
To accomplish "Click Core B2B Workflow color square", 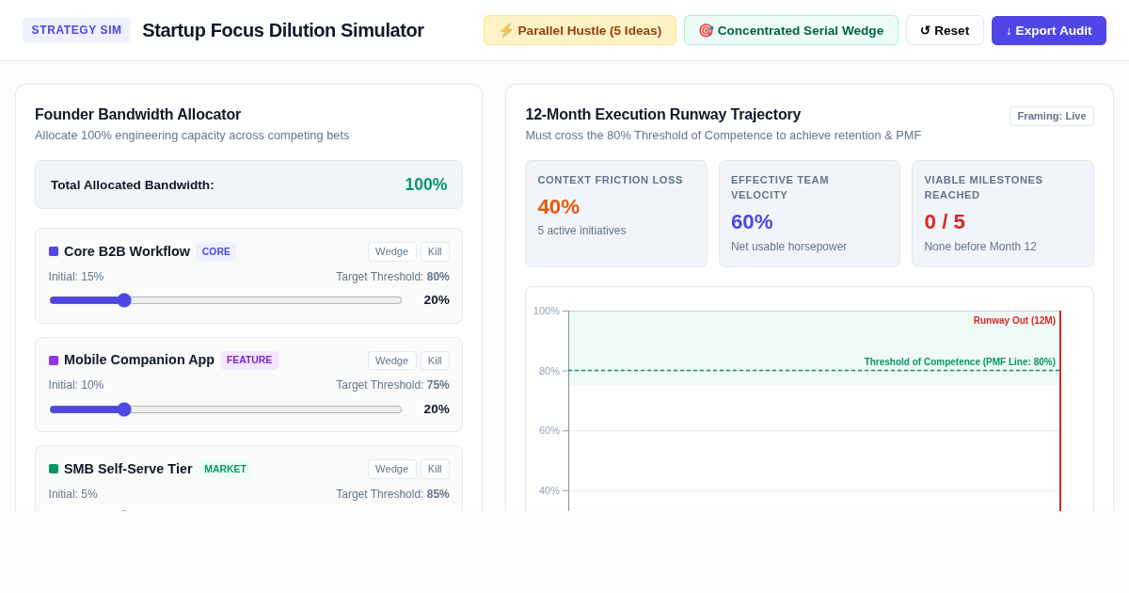I will pyautogui.click(x=54, y=251).
